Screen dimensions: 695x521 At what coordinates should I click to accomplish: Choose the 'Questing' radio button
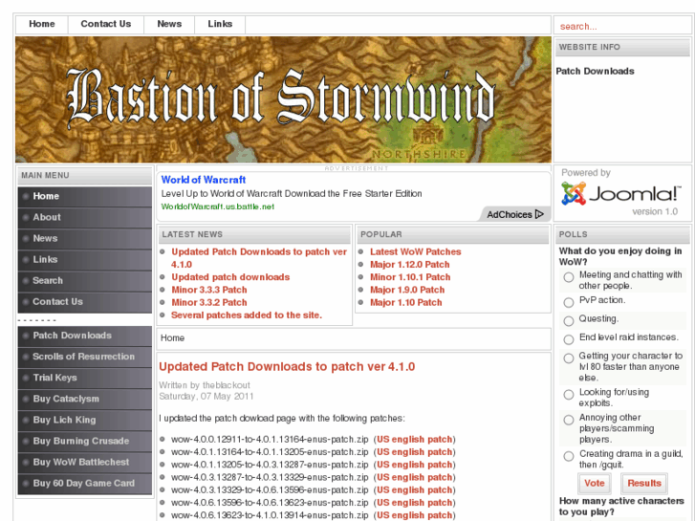[569, 321]
